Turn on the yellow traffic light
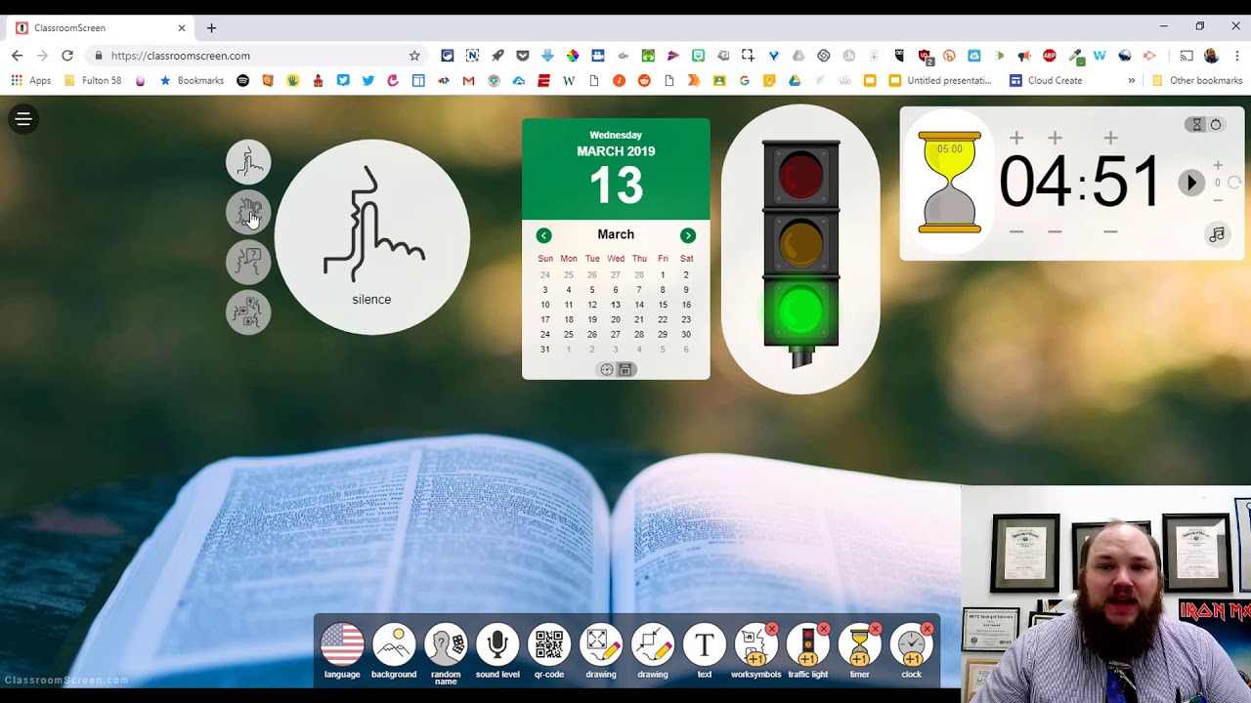1251x703 pixels. click(x=800, y=244)
